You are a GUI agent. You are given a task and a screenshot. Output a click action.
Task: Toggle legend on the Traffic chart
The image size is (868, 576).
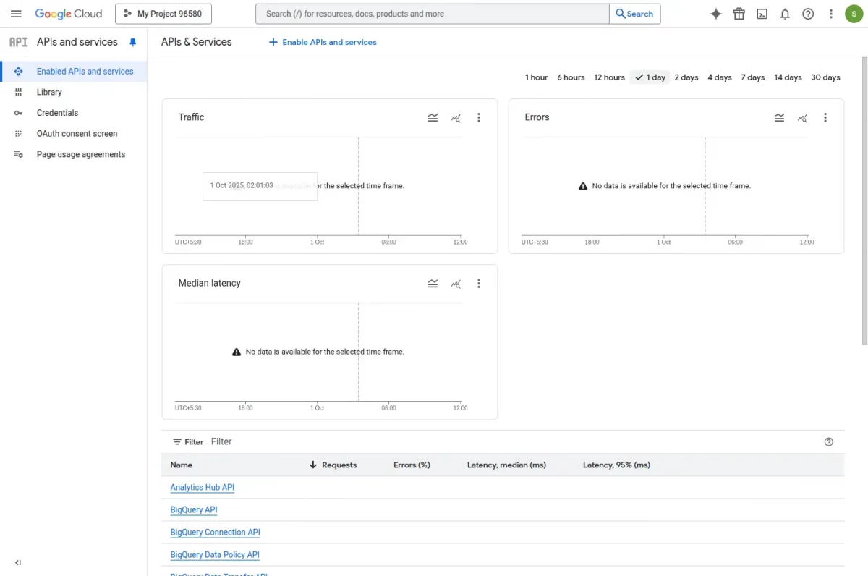pos(433,117)
